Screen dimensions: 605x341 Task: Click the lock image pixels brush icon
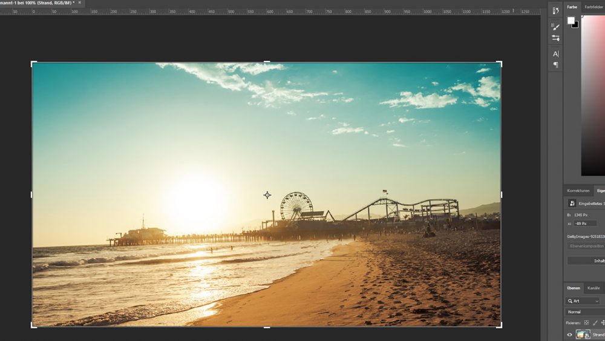pos(595,322)
